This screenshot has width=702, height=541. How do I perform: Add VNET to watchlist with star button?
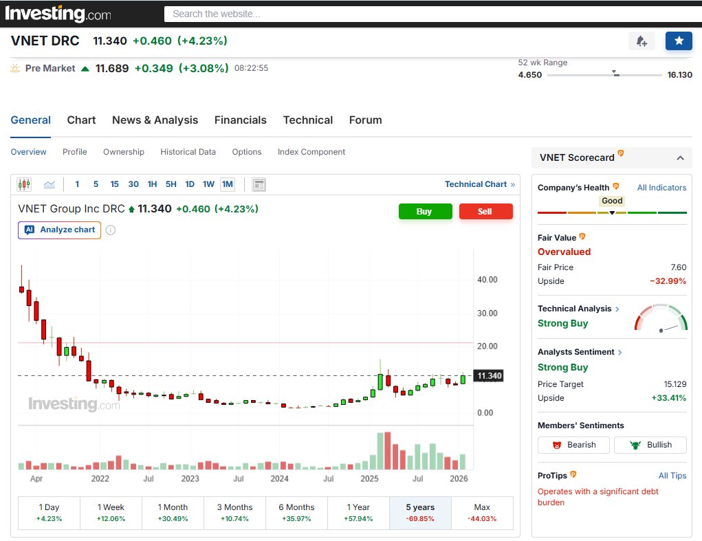679,41
